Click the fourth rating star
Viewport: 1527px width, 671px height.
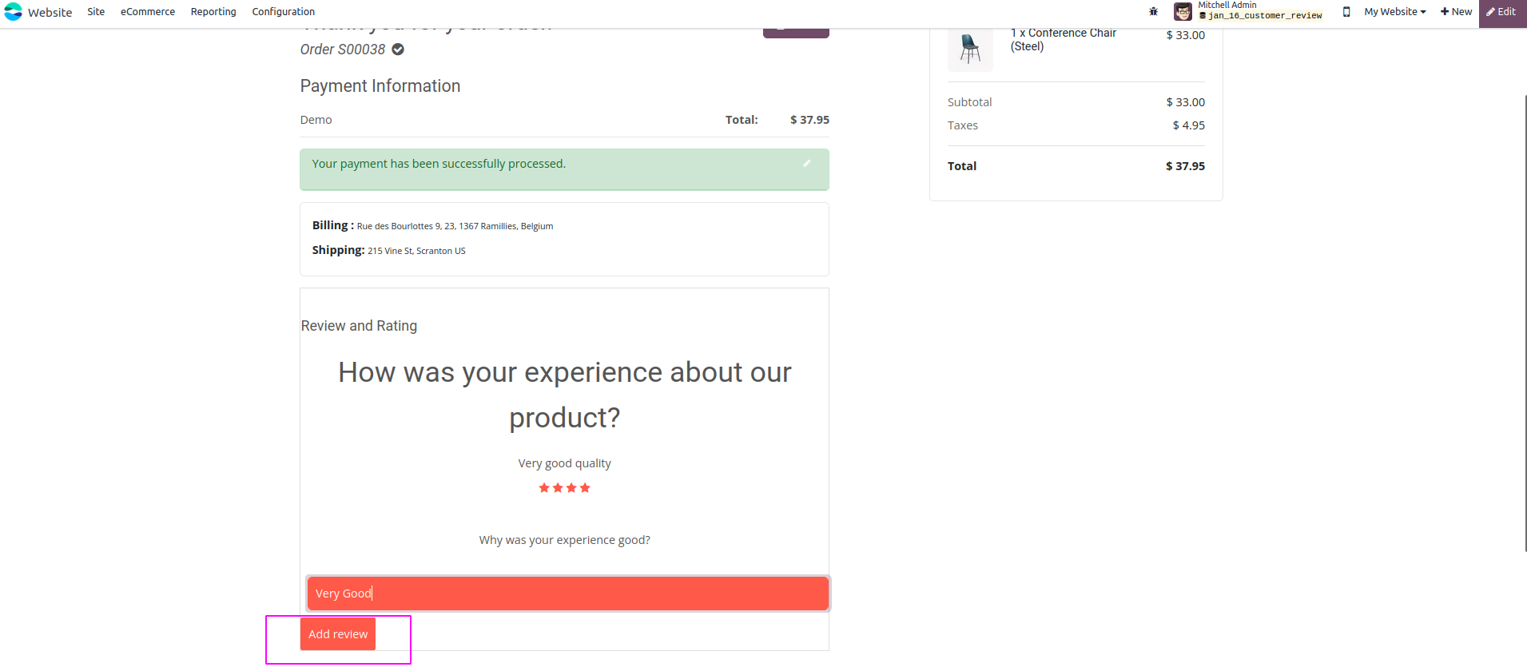[585, 488]
